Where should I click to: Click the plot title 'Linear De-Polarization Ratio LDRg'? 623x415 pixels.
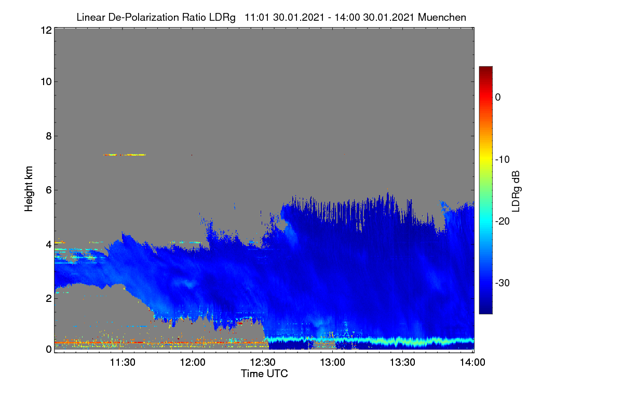pos(156,17)
